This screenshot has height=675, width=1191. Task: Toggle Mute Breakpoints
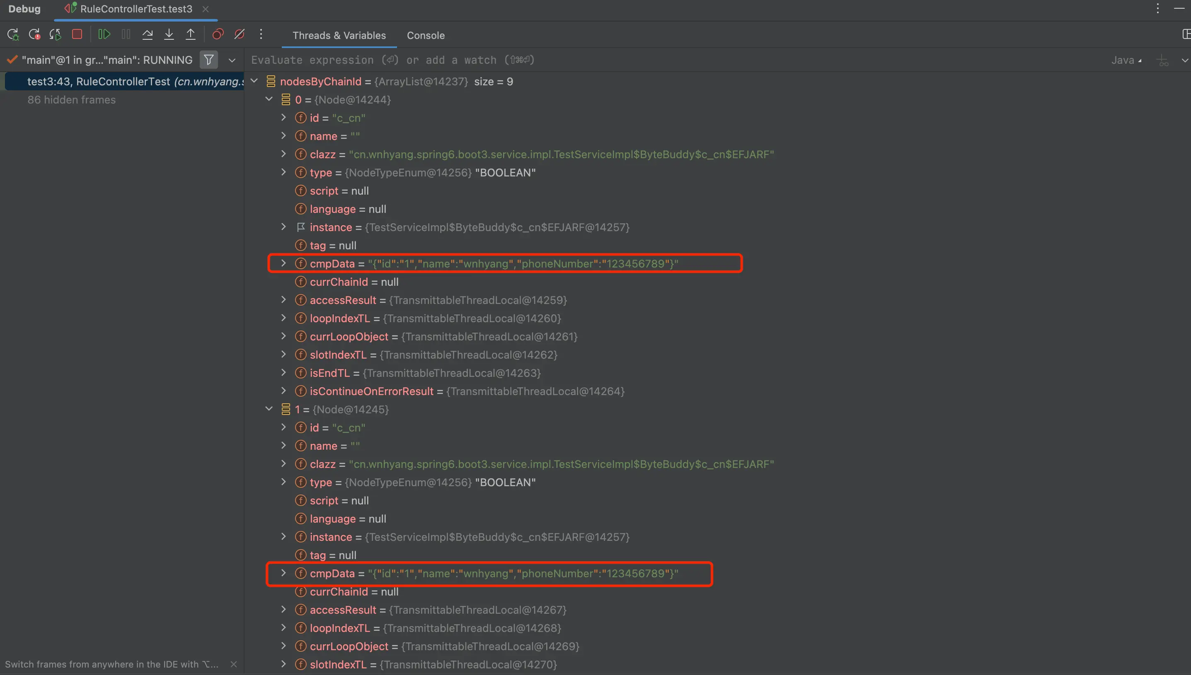[239, 34]
